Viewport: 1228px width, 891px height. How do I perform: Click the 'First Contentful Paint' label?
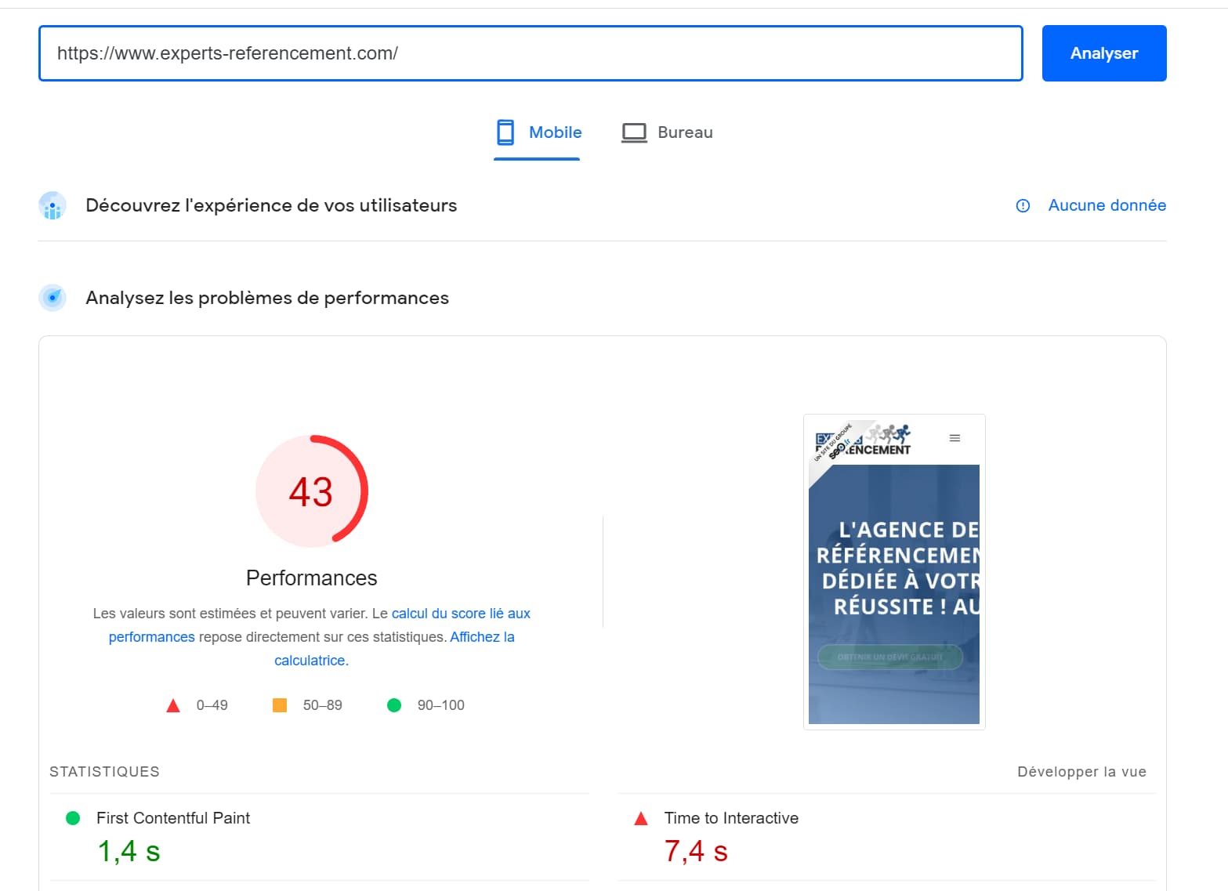click(173, 818)
